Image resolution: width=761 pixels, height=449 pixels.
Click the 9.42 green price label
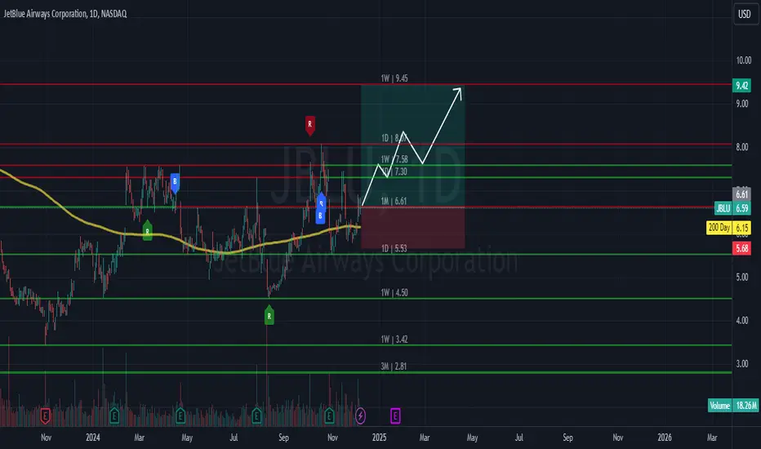click(741, 86)
